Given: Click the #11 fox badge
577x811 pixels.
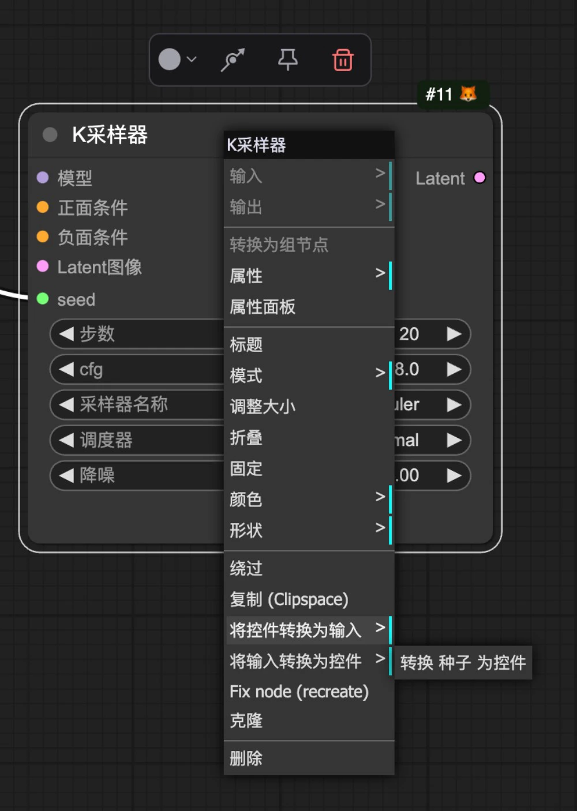Looking at the screenshot, I should [453, 95].
